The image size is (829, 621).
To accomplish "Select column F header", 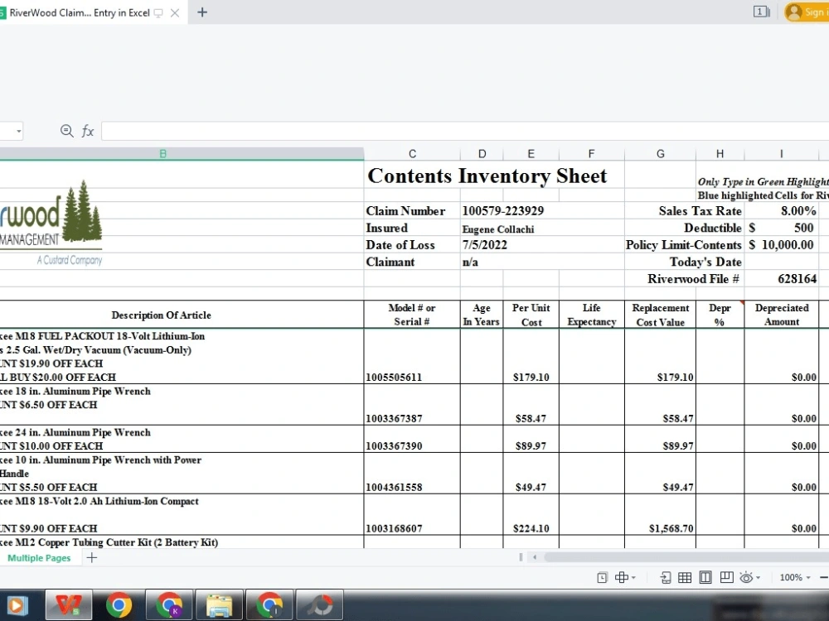I will click(x=592, y=154).
